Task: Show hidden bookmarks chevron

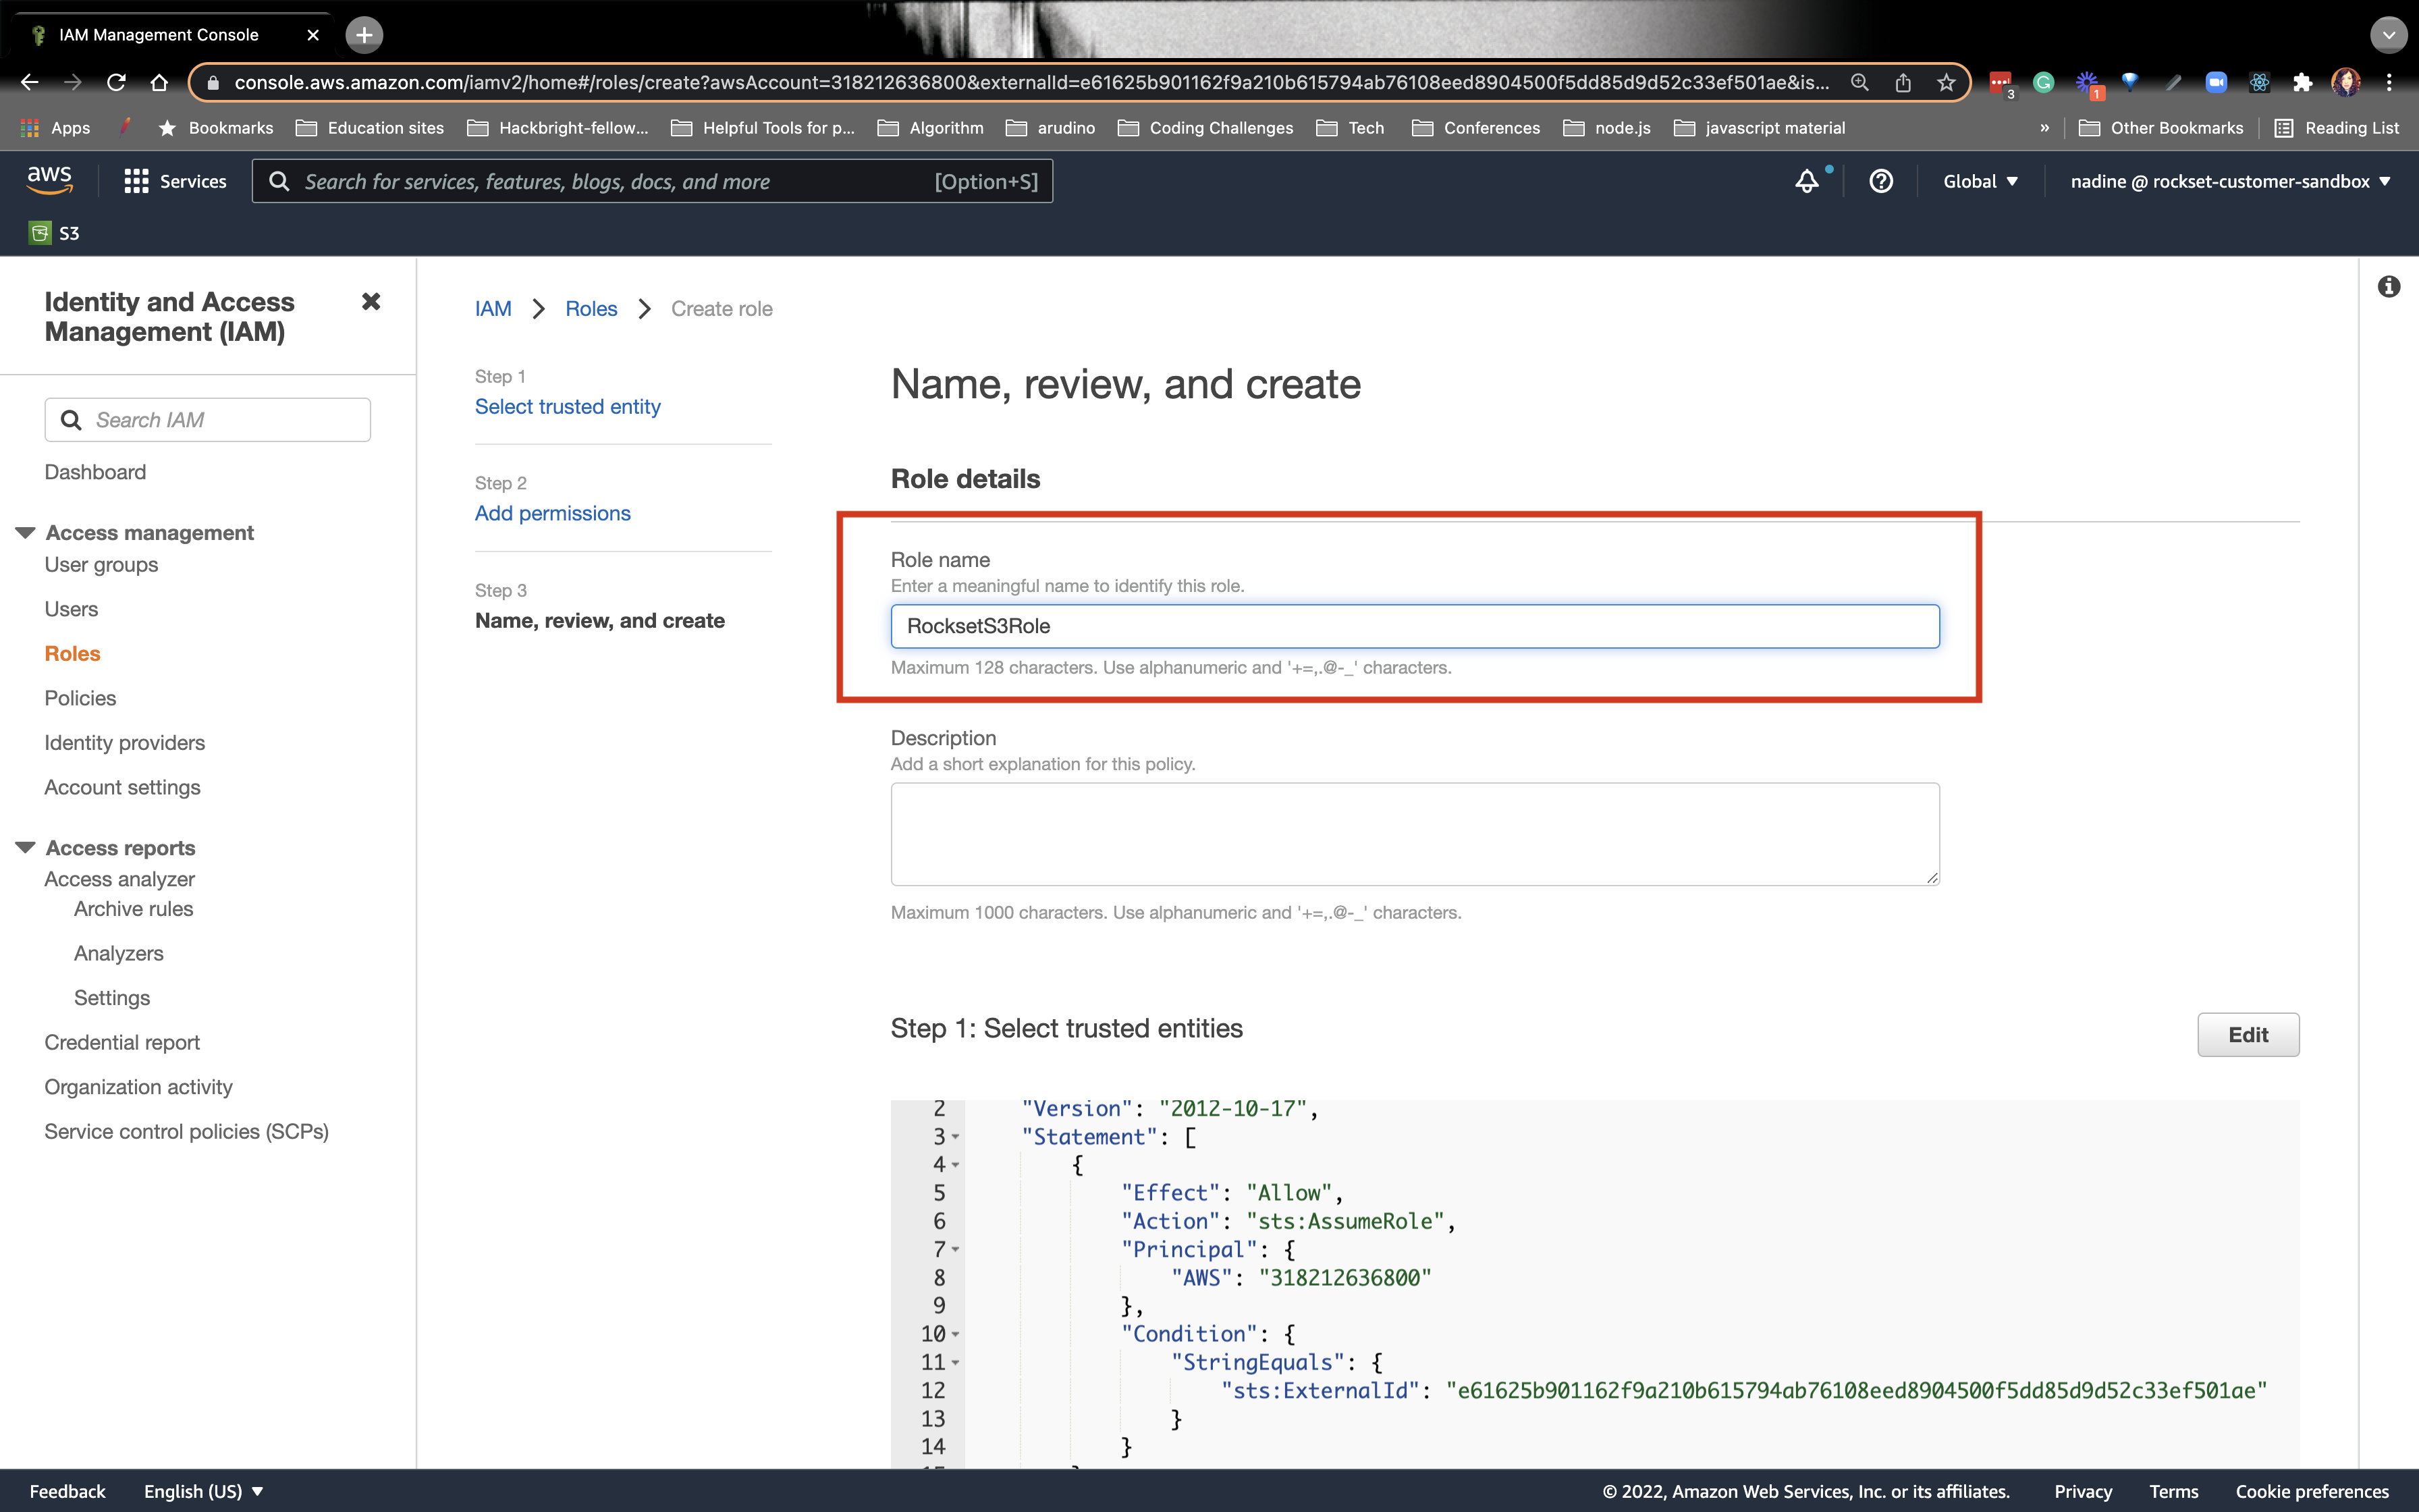Action: tap(2044, 128)
